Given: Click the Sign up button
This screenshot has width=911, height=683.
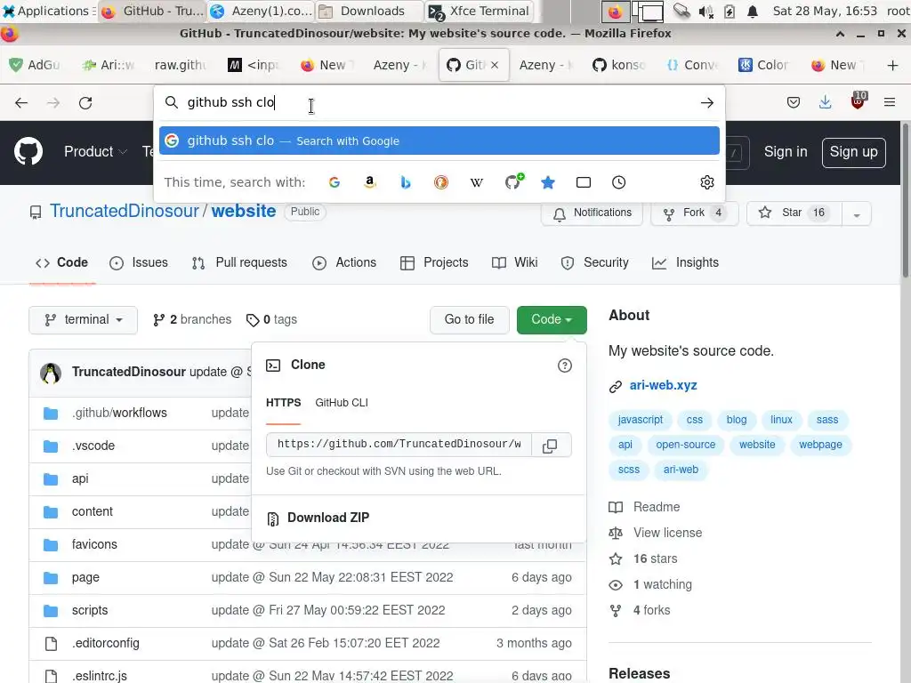Looking at the screenshot, I should pyautogui.click(x=853, y=153).
